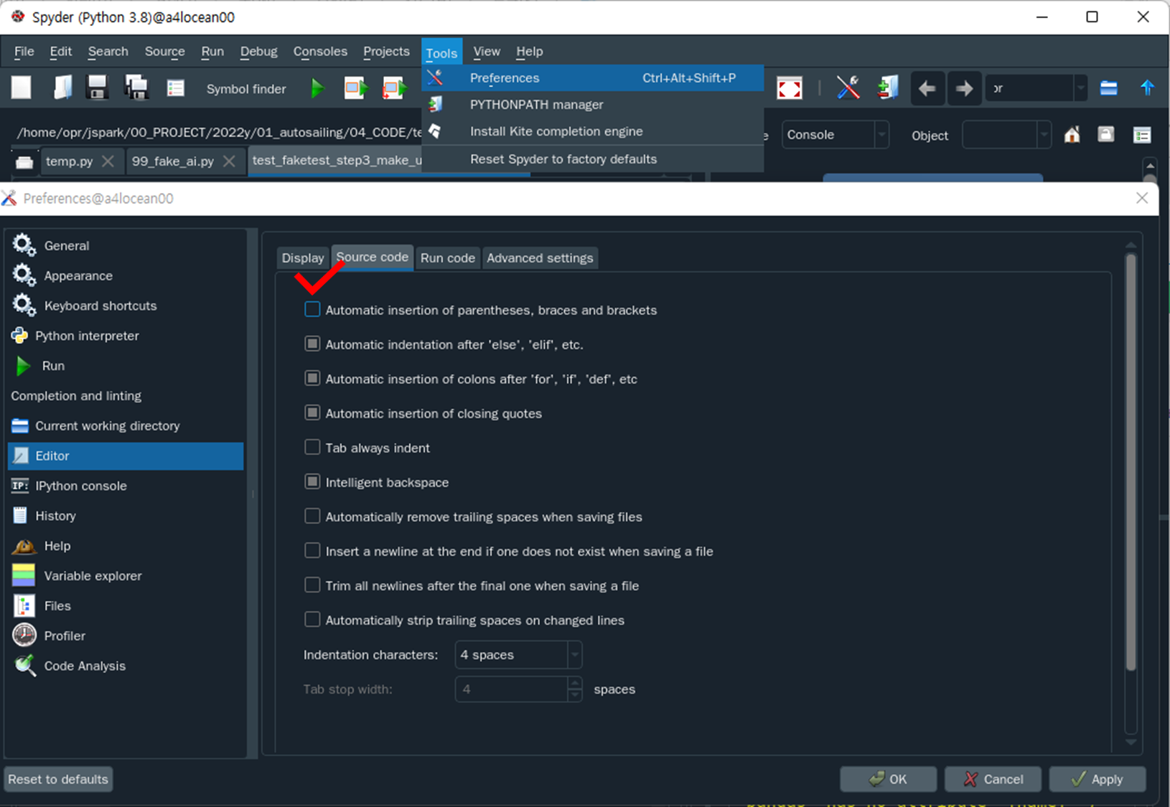Choose Preferences from Tools menu
This screenshot has height=807, width=1170.
[x=593, y=77]
